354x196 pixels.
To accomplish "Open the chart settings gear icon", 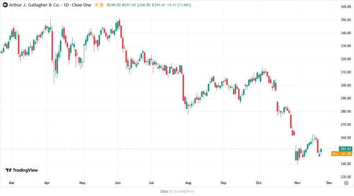I will 346,183.
